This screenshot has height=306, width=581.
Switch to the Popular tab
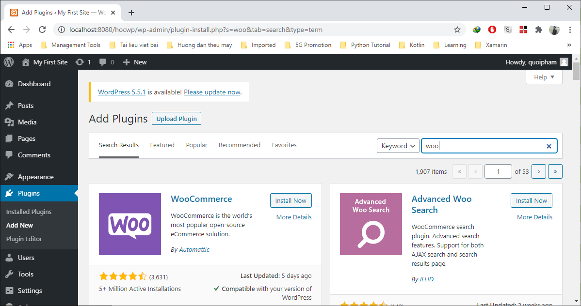[x=196, y=145]
